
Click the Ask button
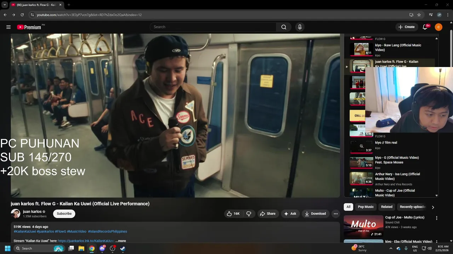pos(290,213)
